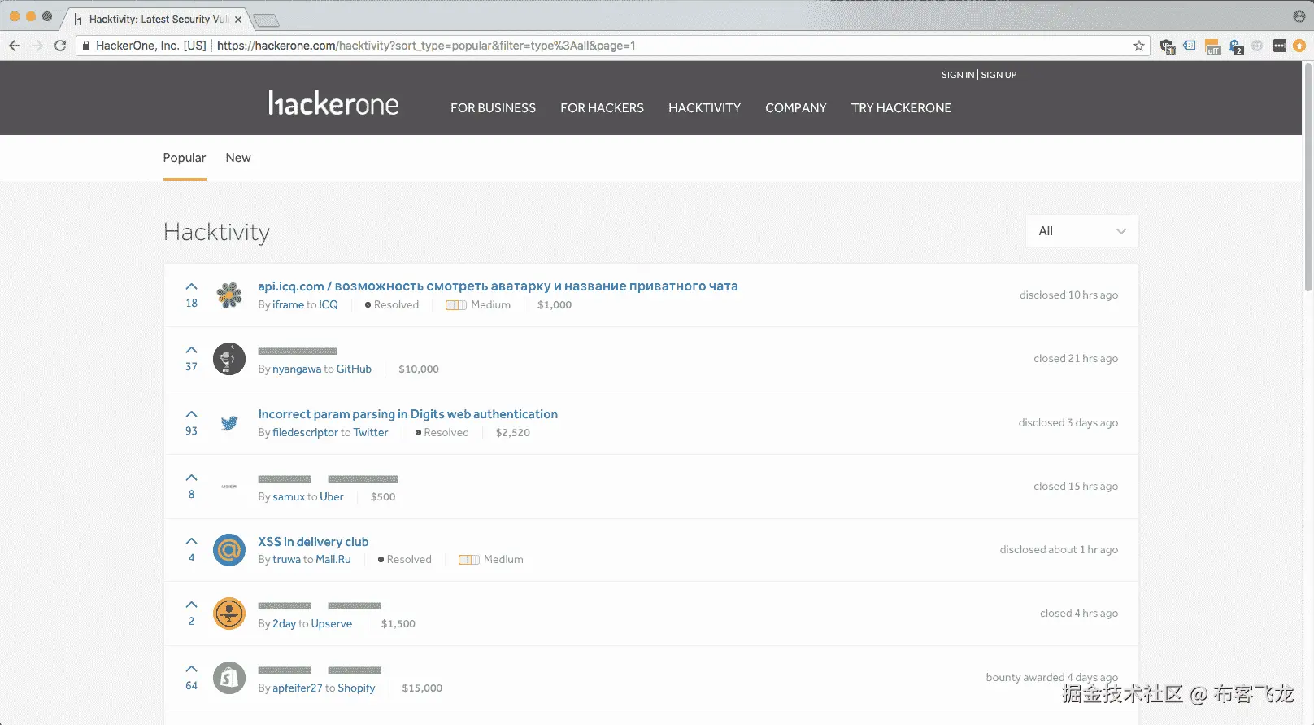1314x725 pixels.
Task: Go back with the browser back arrow
Action: tap(15, 46)
